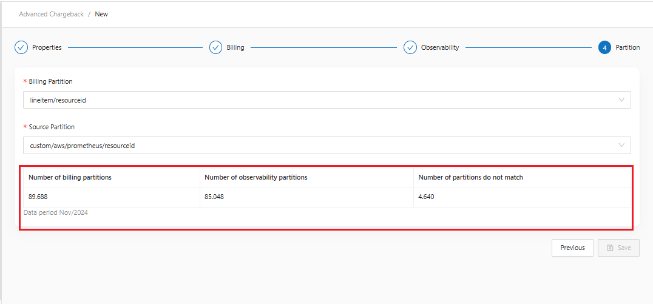Image resolution: width=653 pixels, height=304 pixels.
Task: Click the Data period Nov/2024 text
Action: pyautogui.click(x=56, y=212)
